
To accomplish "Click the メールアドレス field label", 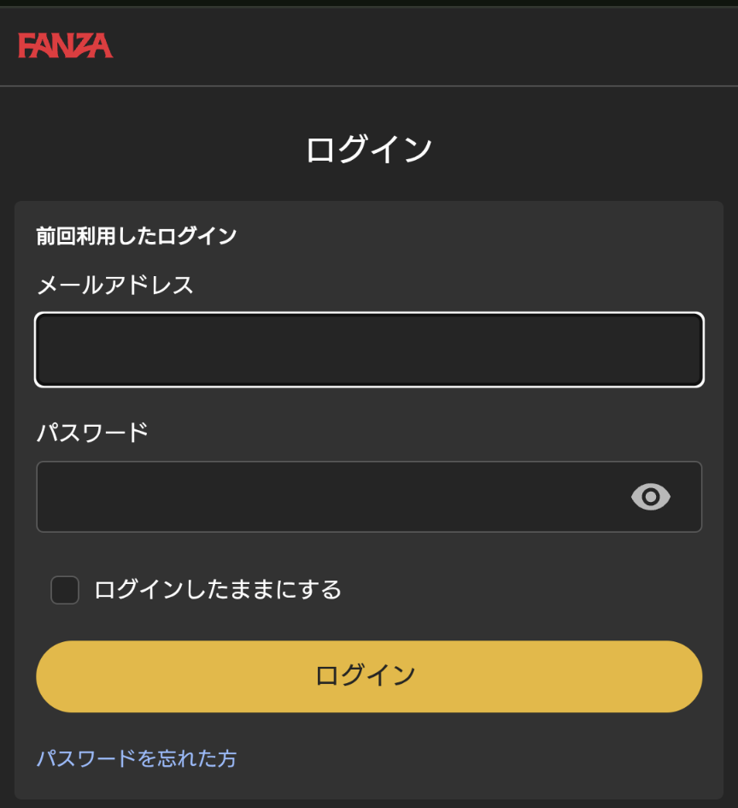I will (114, 285).
